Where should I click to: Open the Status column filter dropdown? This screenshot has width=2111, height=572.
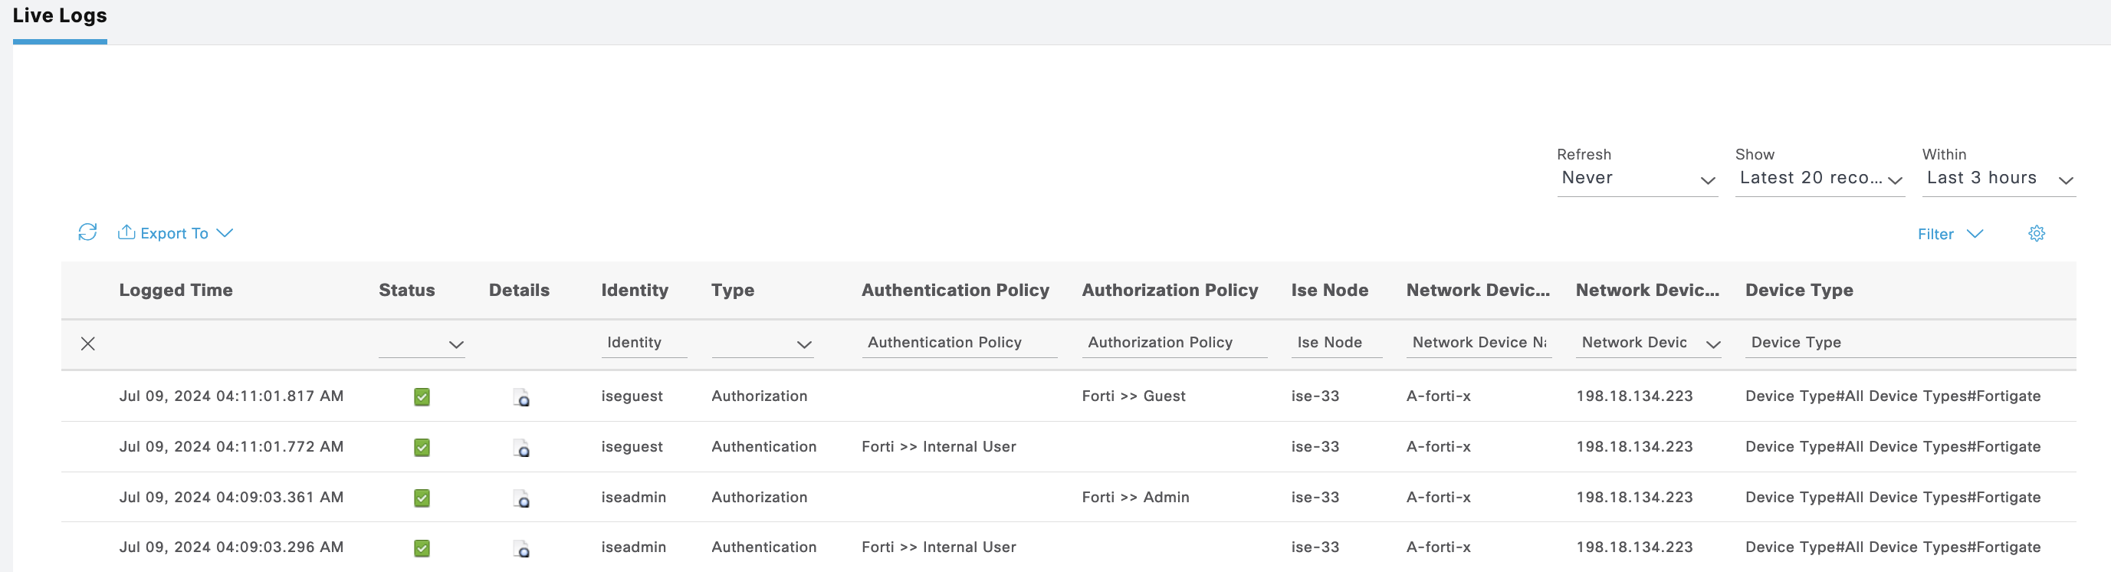point(422,344)
